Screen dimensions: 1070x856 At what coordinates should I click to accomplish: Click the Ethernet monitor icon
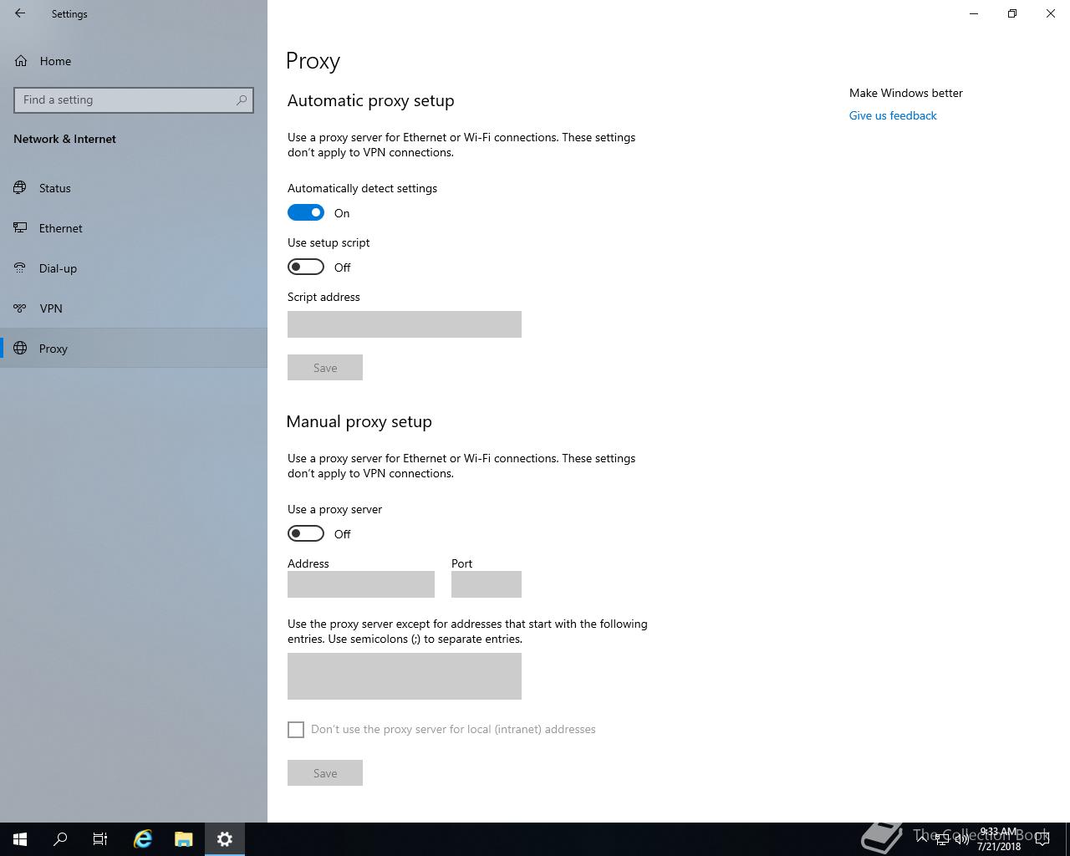(x=20, y=228)
